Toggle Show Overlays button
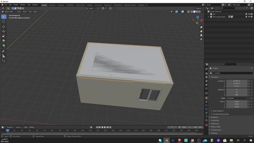254x143 pixels. (x=183, y=12)
